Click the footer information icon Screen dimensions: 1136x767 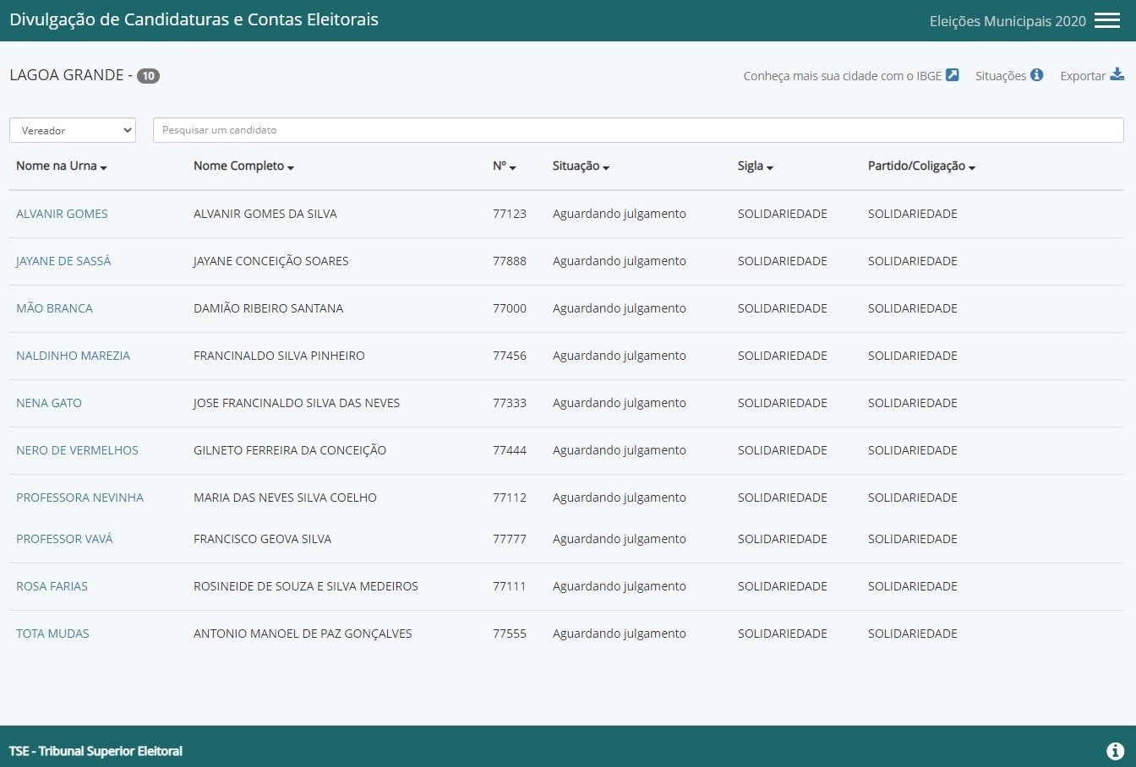click(1115, 750)
